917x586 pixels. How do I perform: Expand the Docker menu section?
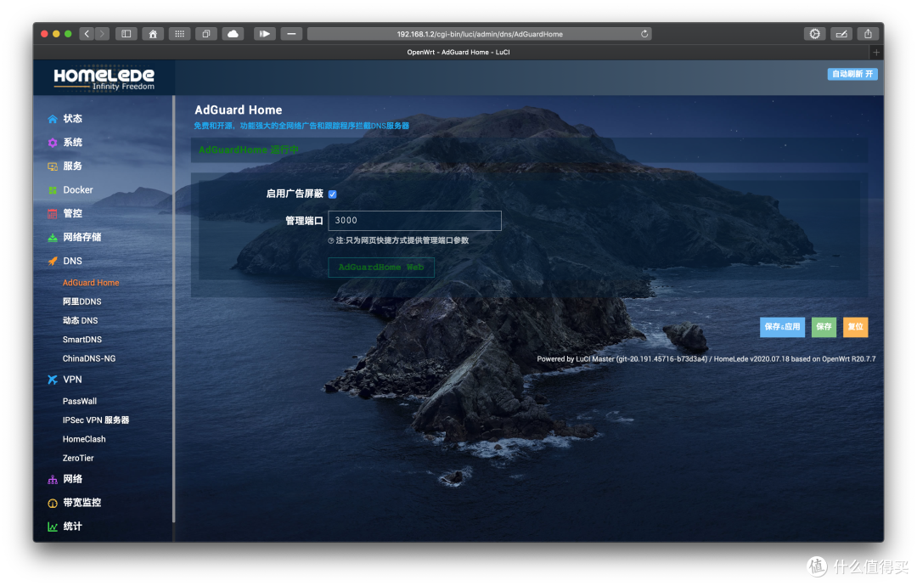(x=78, y=190)
